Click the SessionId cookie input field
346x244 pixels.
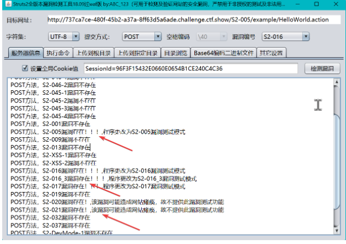tap(191, 69)
